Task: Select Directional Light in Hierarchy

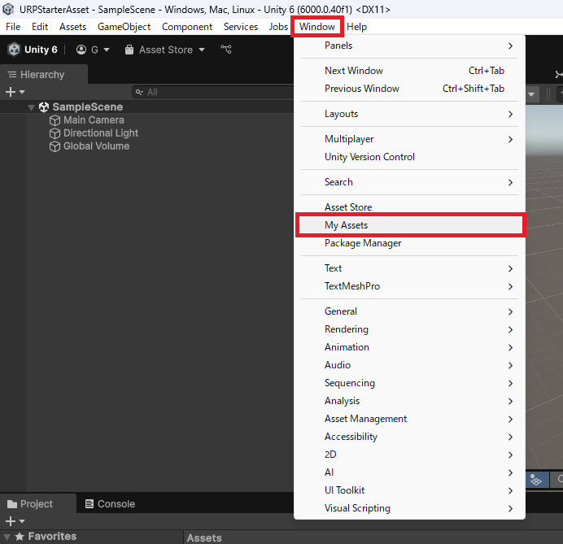Action: (101, 133)
